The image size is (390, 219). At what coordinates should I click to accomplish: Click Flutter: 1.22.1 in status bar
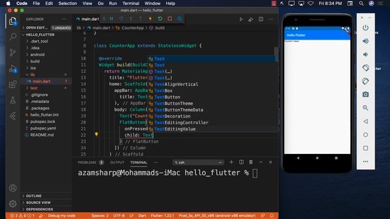click(x=162, y=215)
